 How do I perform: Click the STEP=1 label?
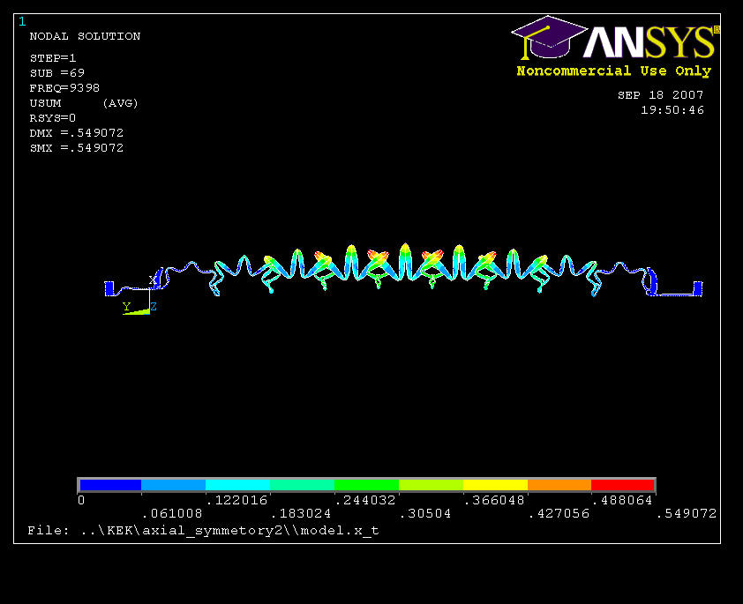point(53,58)
